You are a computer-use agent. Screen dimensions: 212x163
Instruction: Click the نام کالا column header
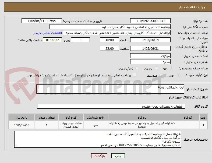142,118
